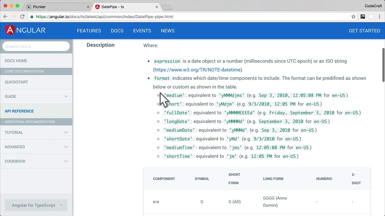Click the Get Started button
Screen dimensions: 385x216
coord(364,31)
